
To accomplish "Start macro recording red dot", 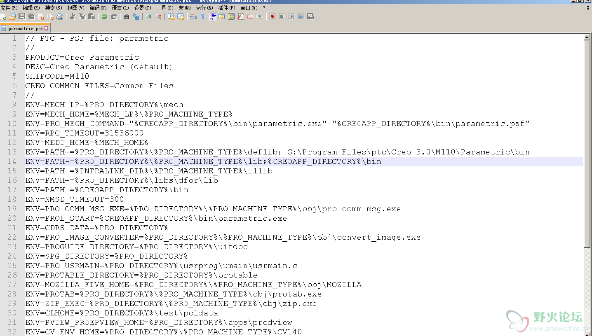I will point(272,16).
